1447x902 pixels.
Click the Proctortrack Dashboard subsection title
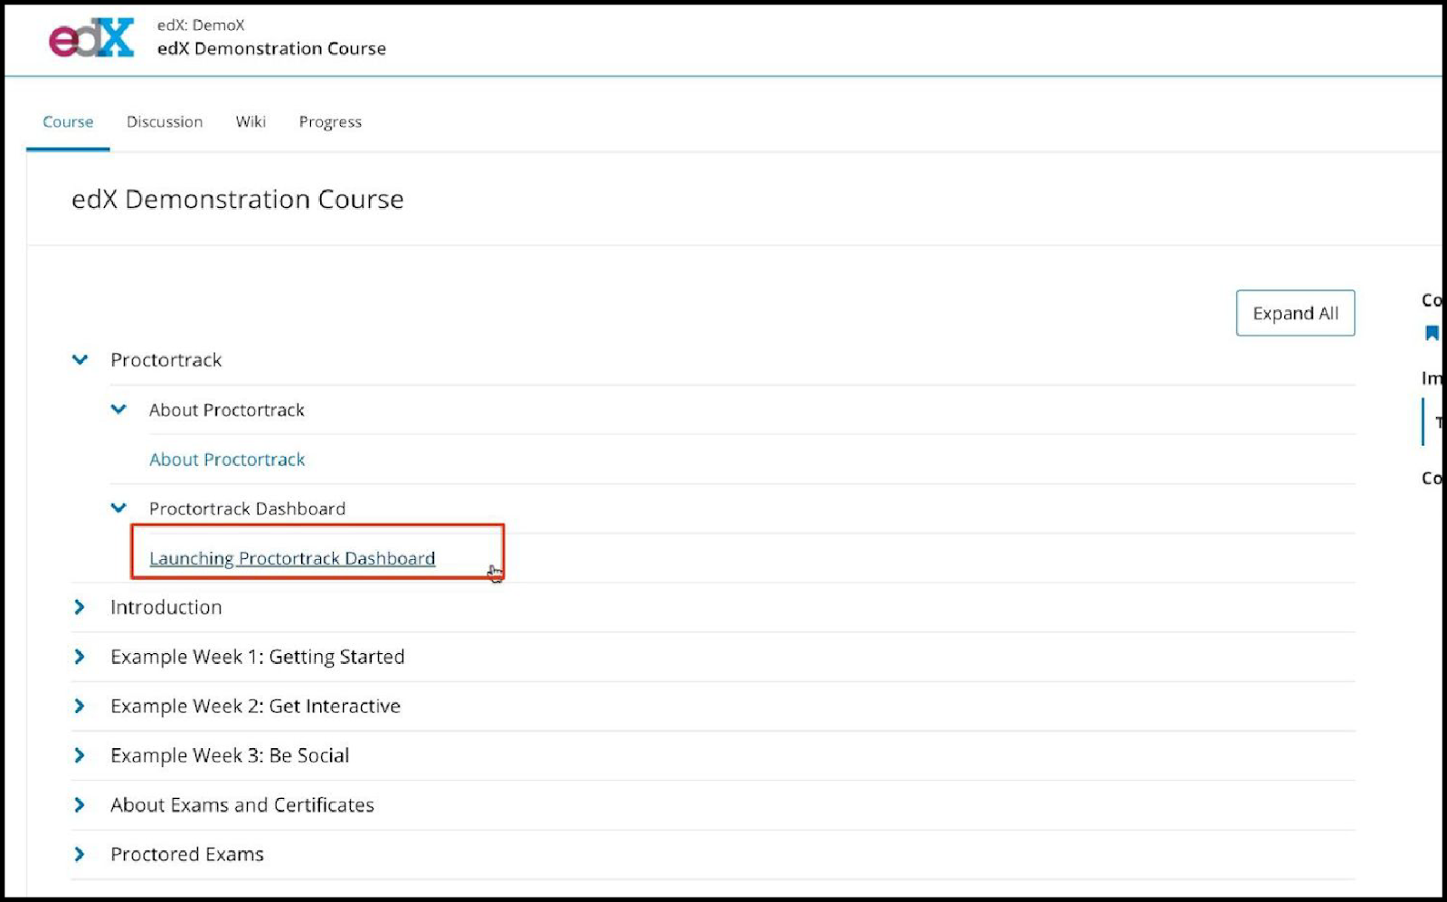[247, 508]
